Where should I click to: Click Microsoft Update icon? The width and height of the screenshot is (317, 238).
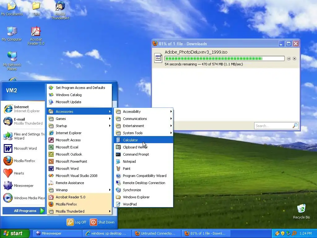pos(51,102)
